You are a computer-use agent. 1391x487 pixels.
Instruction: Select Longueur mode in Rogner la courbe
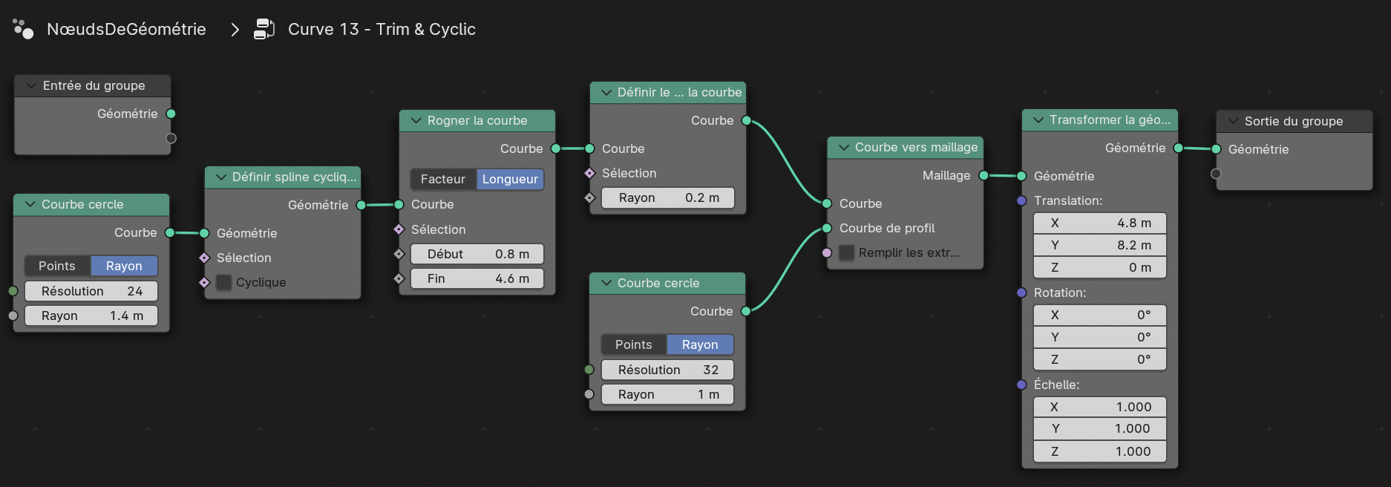point(510,179)
